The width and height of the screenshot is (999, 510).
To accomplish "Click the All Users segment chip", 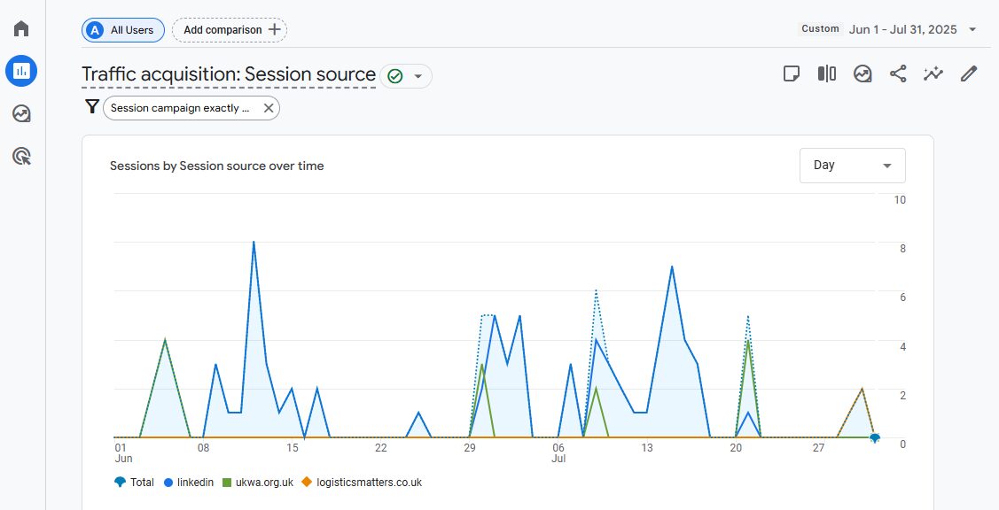I will (123, 30).
